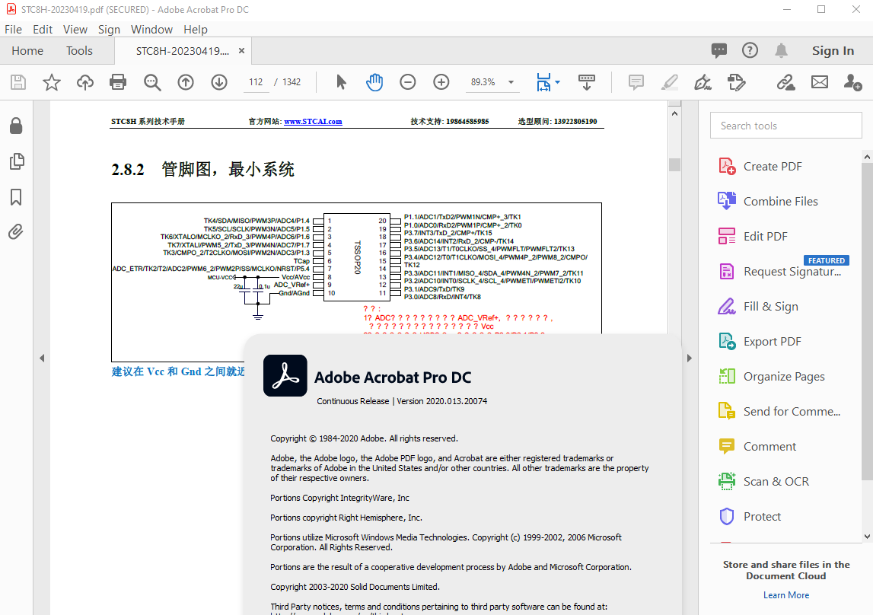Viewport: 873px width, 615px height.
Task: Open help question mark icon
Action: (750, 51)
